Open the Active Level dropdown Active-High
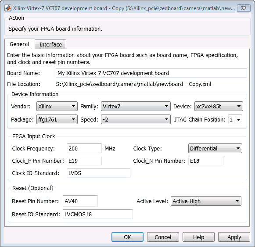Viewport: 255px width, 247px height. (206, 201)
